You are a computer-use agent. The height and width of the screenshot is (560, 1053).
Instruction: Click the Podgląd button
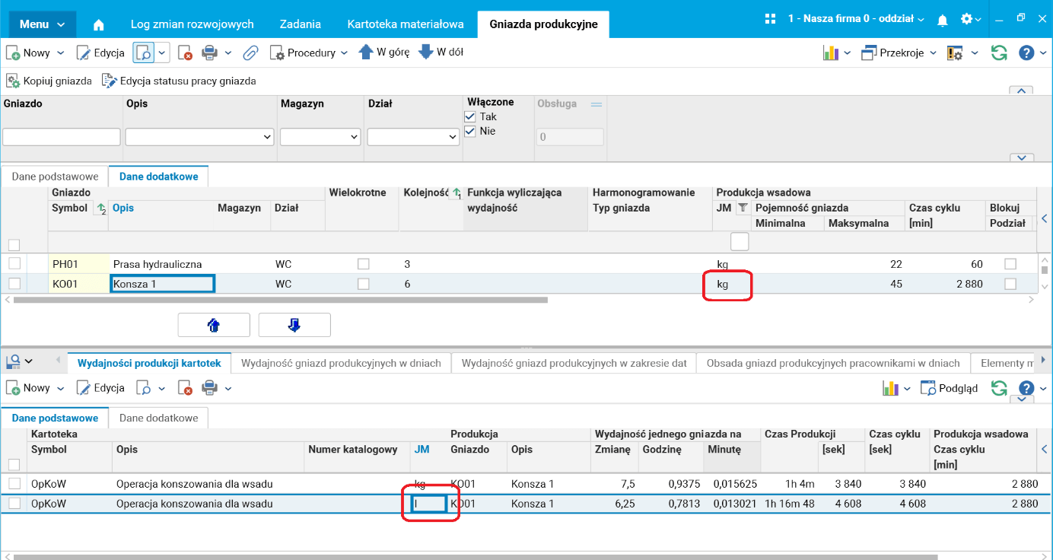(x=949, y=388)
